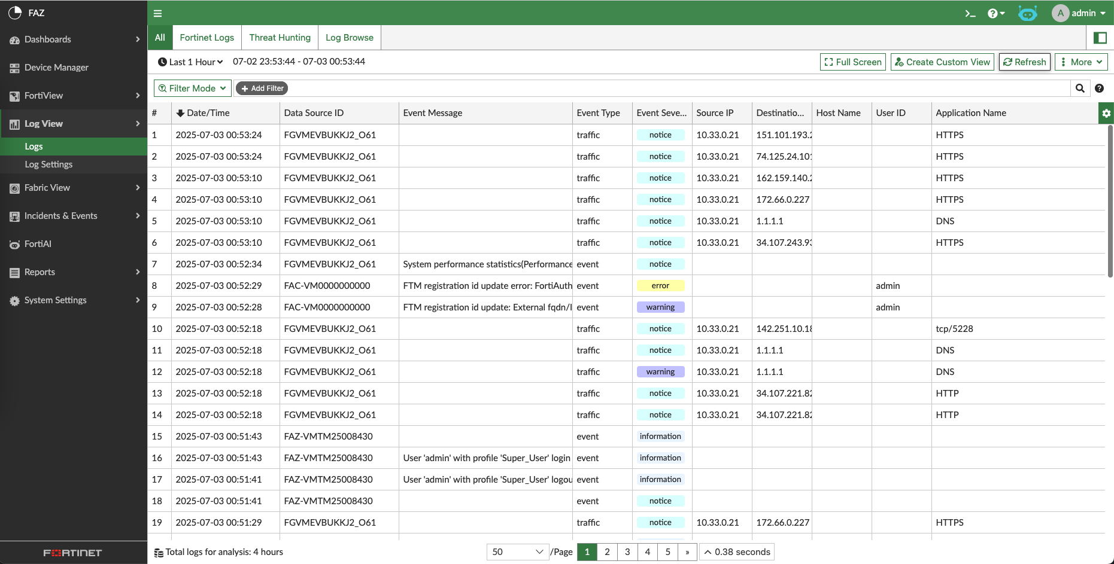
Task: Click the hamburger menu icon
Action: (x=158, y=13)
